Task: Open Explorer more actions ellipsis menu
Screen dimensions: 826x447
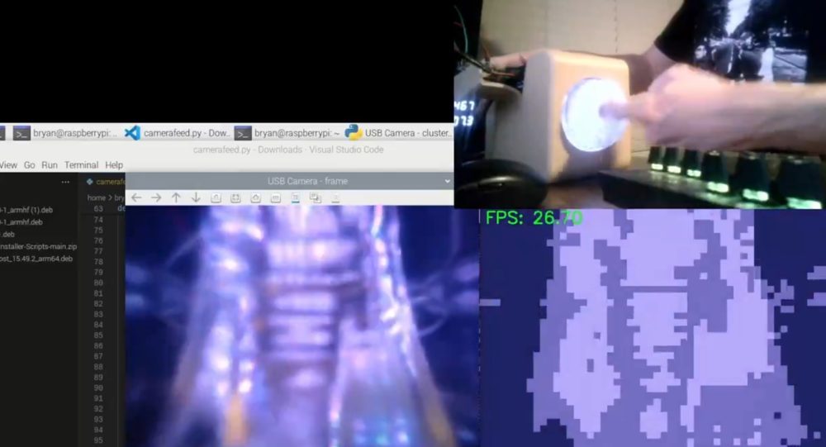Action: coord(66,182)
